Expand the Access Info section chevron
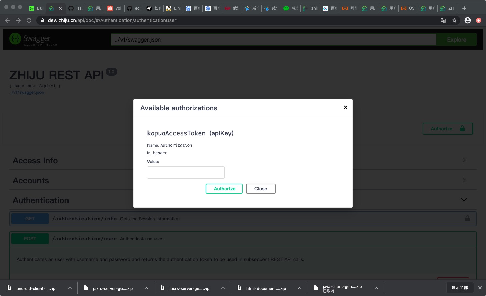 [464, 160]
